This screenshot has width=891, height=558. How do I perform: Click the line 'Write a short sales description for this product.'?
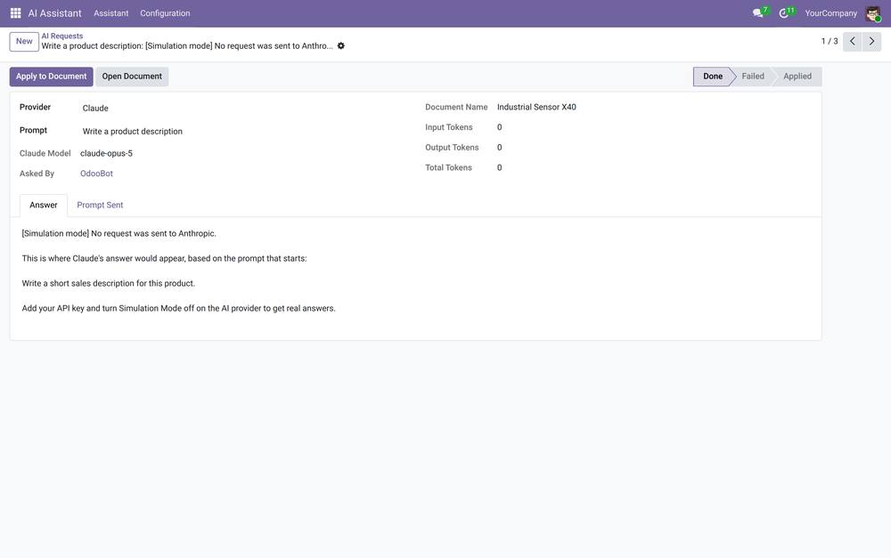[108, 283]
